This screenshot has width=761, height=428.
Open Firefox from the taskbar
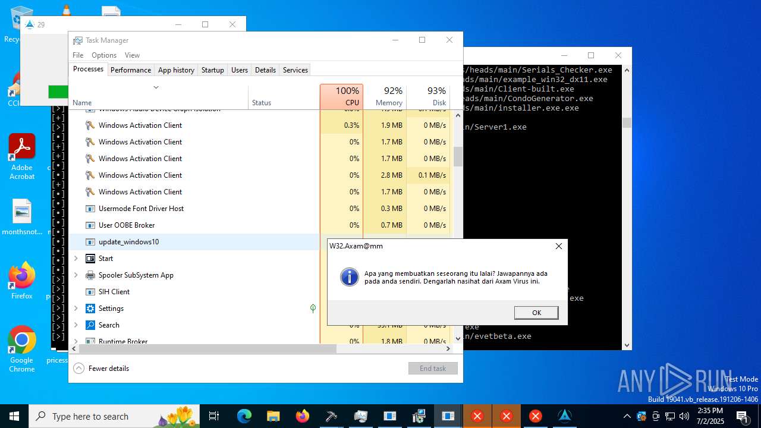tap(303, 416)
